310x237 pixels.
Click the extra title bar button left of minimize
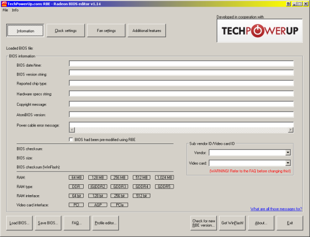(288, 4)
